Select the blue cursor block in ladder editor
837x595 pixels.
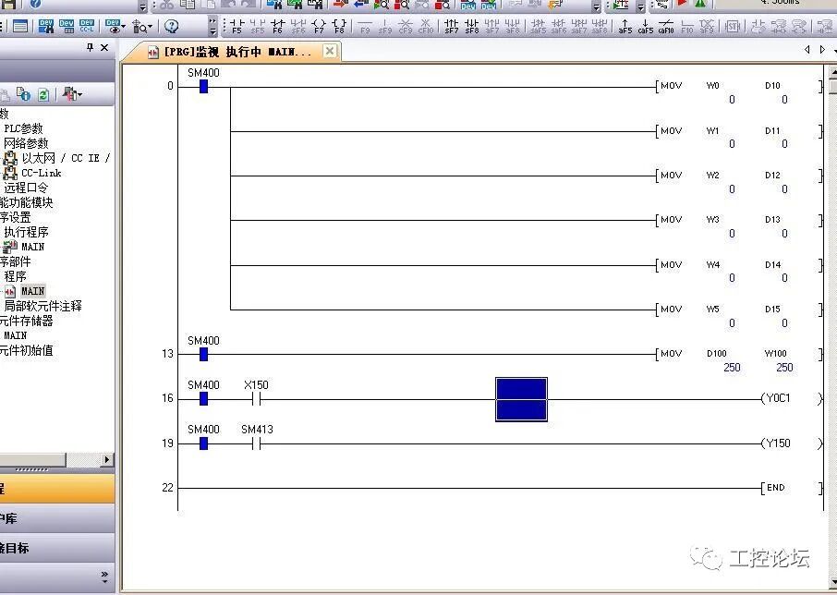click(x=522, y=399)
